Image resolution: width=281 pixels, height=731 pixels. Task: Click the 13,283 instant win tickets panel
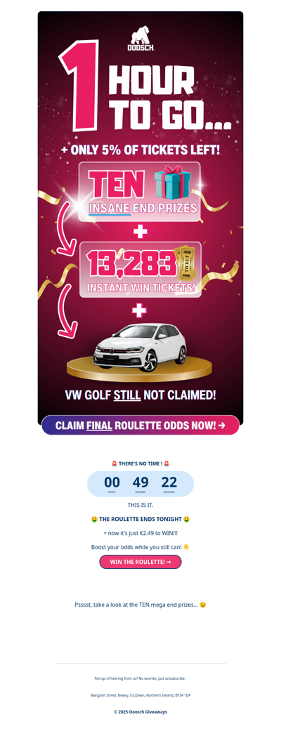tap(140, 270)
